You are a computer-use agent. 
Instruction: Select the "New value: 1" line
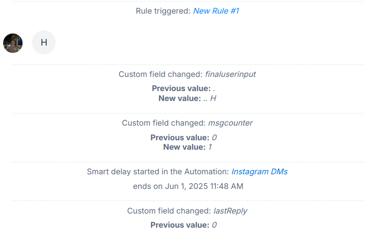click(x=187, y=147)
